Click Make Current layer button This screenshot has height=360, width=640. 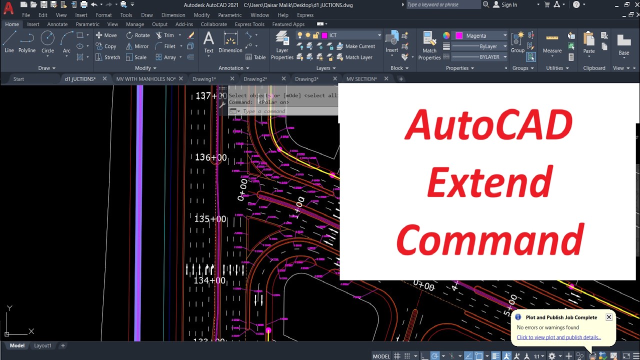click(355, 46)
